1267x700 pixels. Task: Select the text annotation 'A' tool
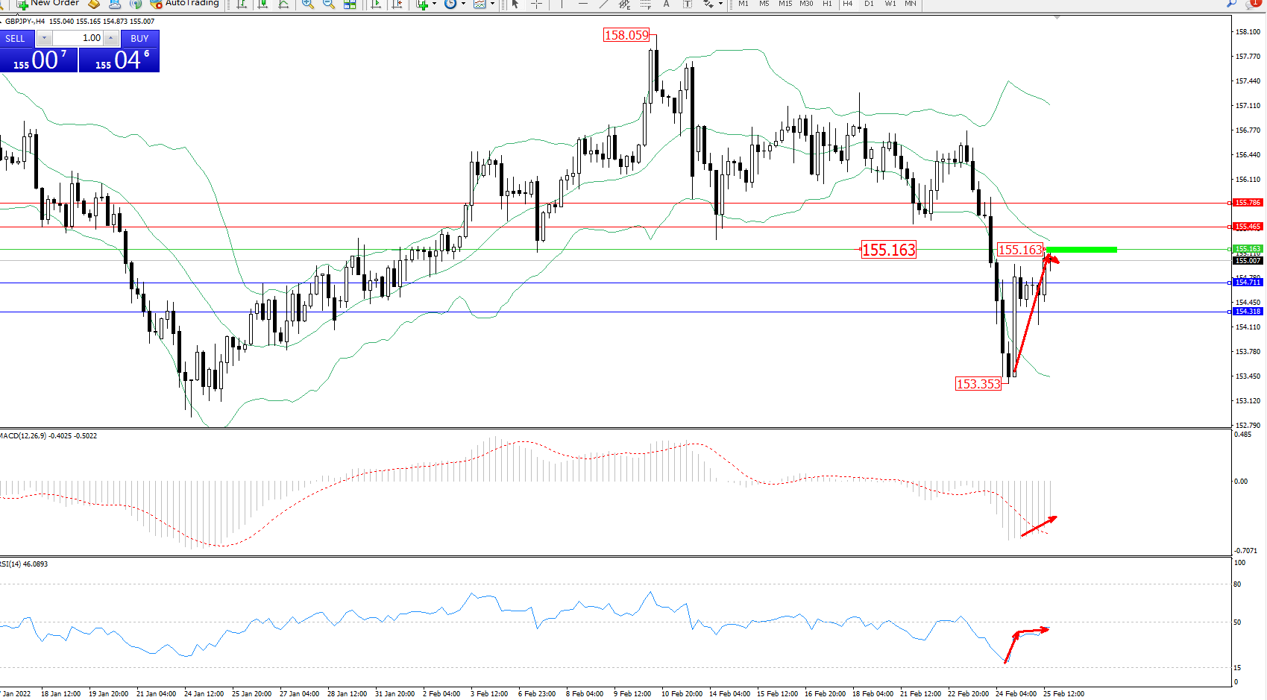point(666,4)
